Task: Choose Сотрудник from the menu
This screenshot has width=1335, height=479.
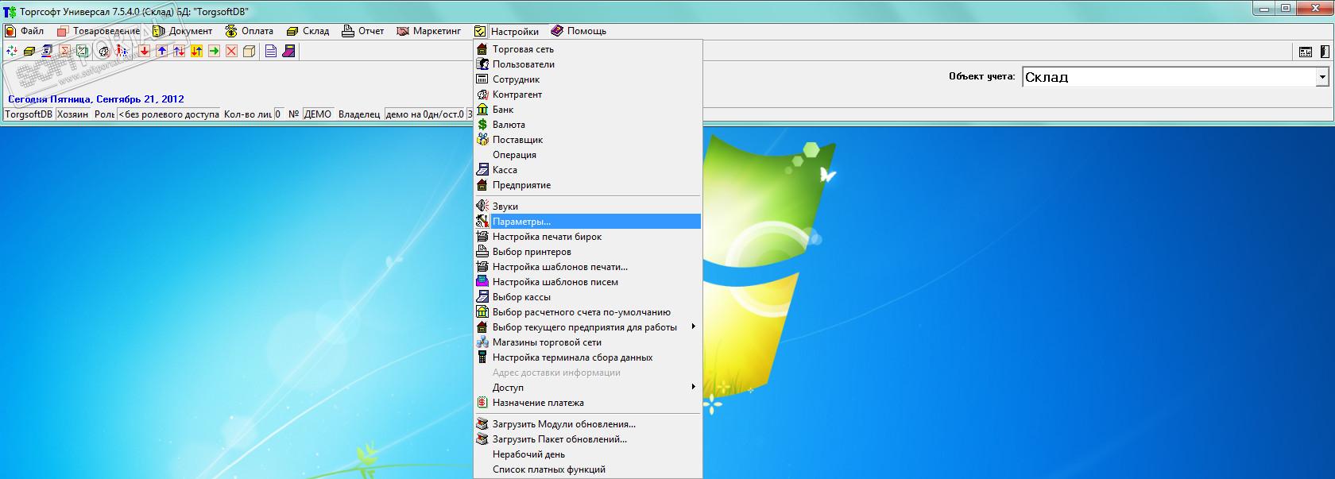Action: pos(587,79)
